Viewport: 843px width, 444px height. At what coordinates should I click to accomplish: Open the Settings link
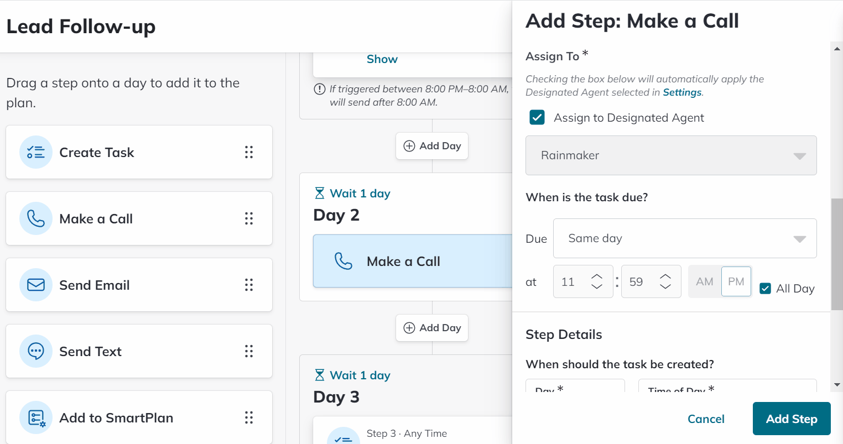coord(682,92)
